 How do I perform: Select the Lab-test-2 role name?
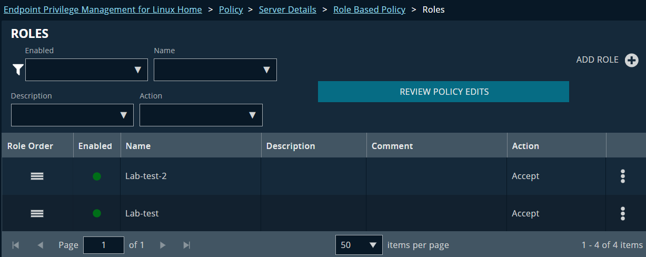click(146, 176)
